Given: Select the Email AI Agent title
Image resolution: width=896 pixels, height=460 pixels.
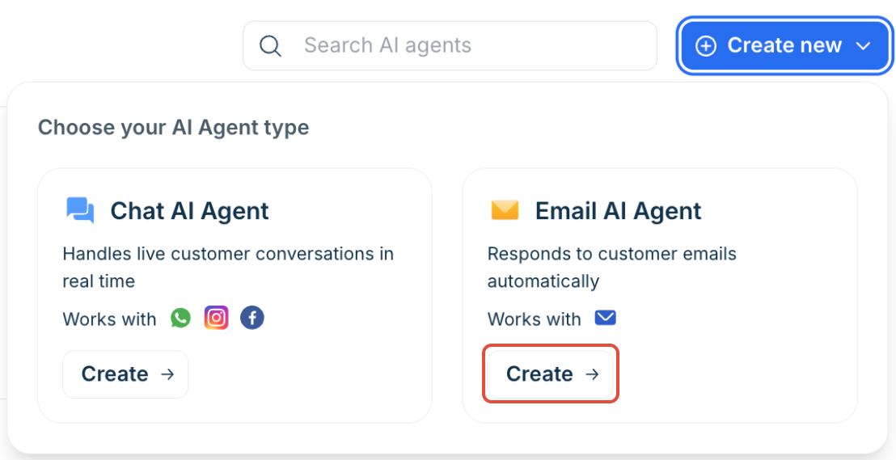Looking at the screenshot, I should 619,211.
